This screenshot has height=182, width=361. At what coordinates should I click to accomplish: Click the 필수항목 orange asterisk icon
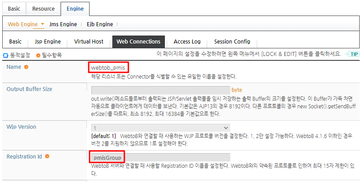point(38,55)
